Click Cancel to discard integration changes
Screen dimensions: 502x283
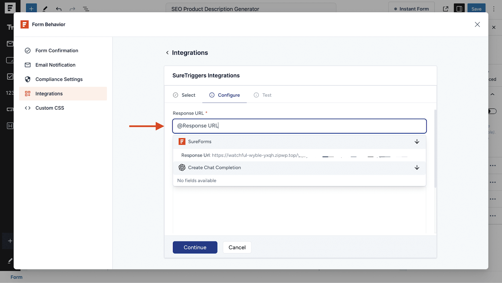click(237, 247)
